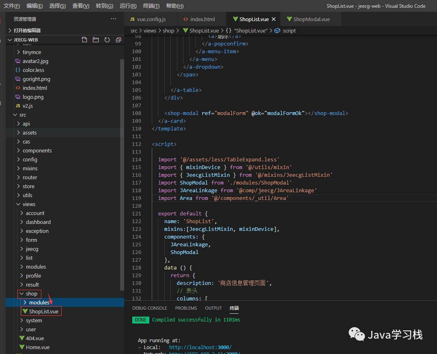Click the 'views' breadcrumb segment
This screenshot has width=437, height=354.
[150, 30]
